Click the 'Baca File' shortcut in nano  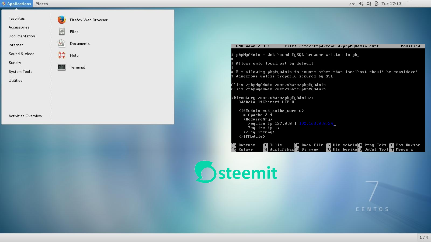[312, 145]
